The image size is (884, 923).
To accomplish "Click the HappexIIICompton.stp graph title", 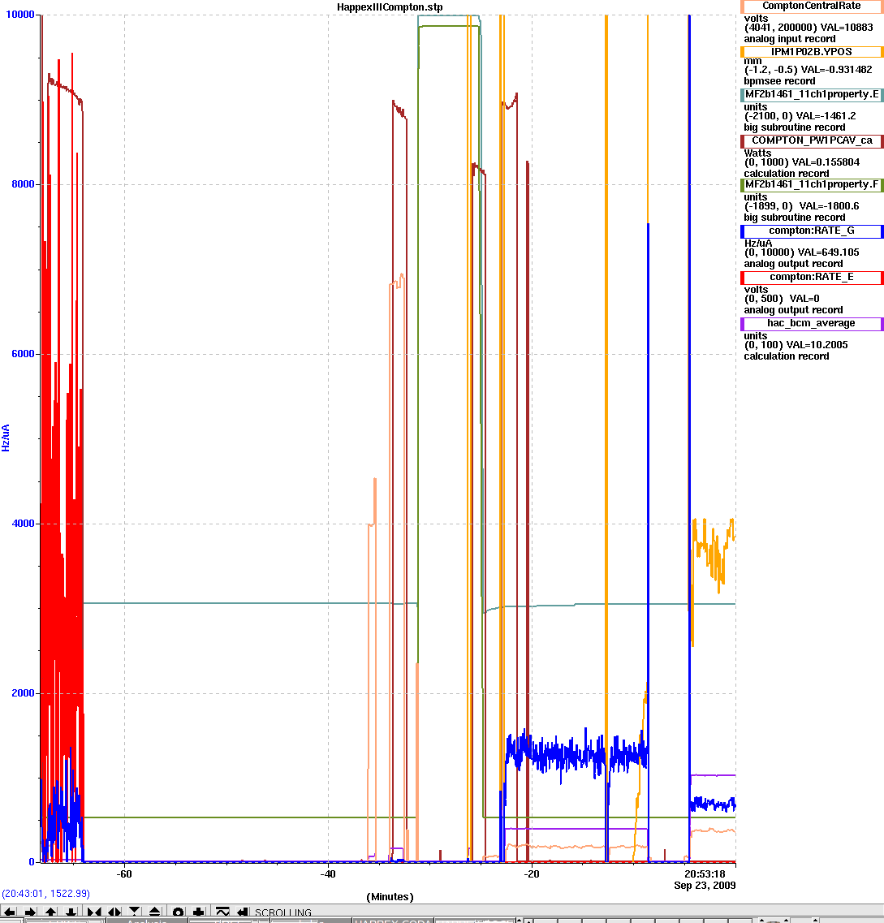I will (390, 7).
